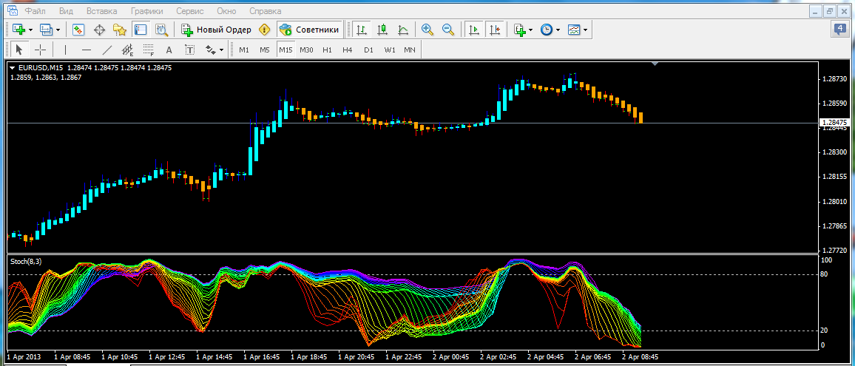This screenshot has width=855, height=366.
Task: Click the New Chart icon
Action: point(19,30)
